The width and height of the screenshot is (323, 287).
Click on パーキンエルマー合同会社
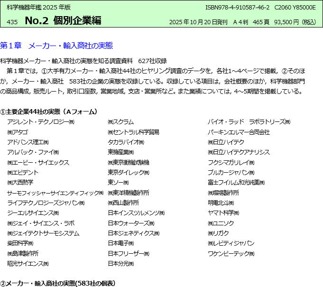click(239, 132)
